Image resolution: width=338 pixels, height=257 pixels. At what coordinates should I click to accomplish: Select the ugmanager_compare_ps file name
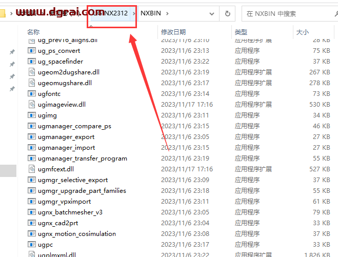tap(74, 126)
